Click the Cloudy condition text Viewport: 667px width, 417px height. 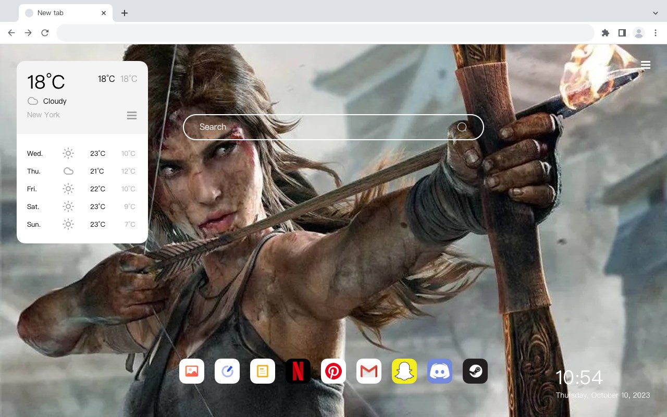pyautogui.click(x=55, y=101)
